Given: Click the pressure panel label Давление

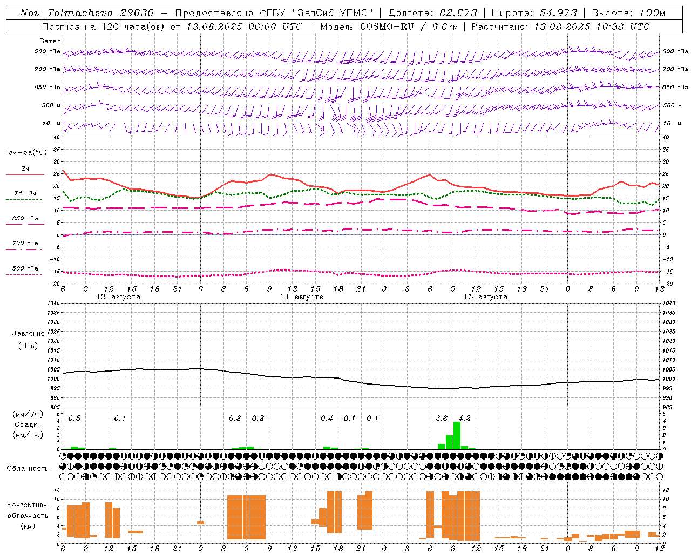Looking at the screenshot, I should tap(28, 334).
